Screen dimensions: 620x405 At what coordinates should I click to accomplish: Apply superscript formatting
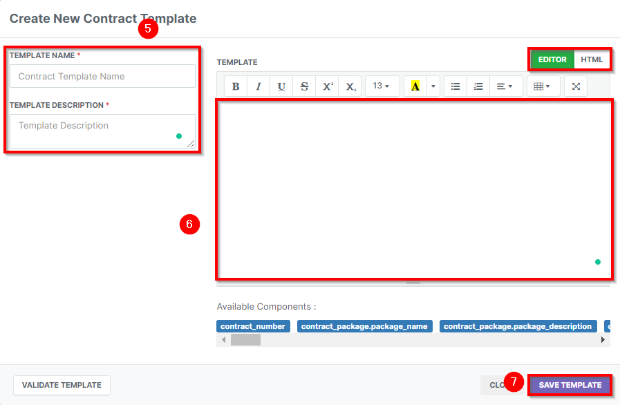click(x=328, y=86)
